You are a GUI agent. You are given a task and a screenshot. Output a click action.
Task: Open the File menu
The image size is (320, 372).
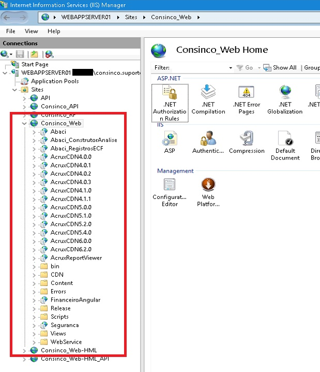pos(11,31)
